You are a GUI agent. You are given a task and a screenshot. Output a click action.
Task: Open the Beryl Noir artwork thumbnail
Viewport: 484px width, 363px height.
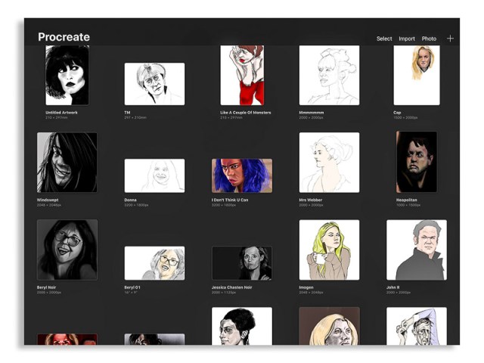pyautogui.click(x=67, y=250)
